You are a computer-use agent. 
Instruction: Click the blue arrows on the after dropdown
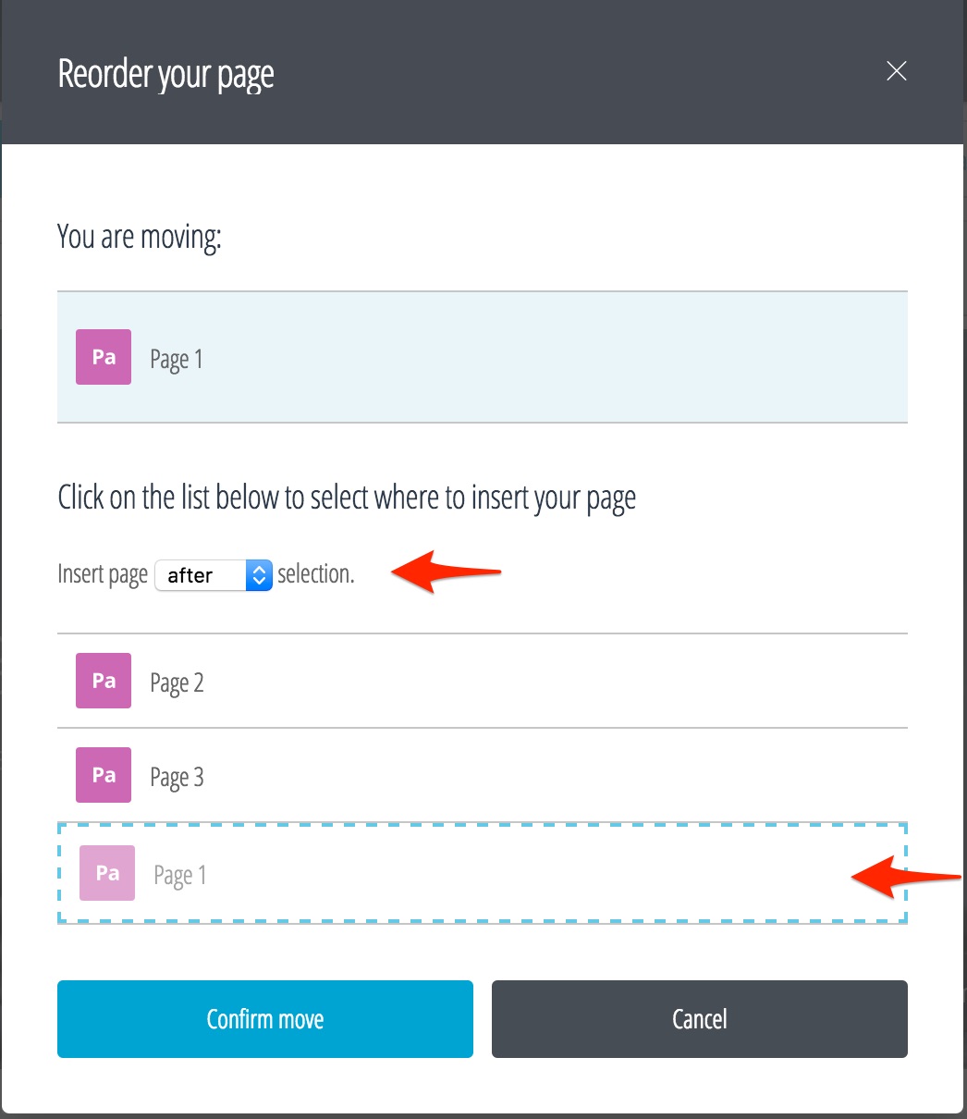[260, 575]
